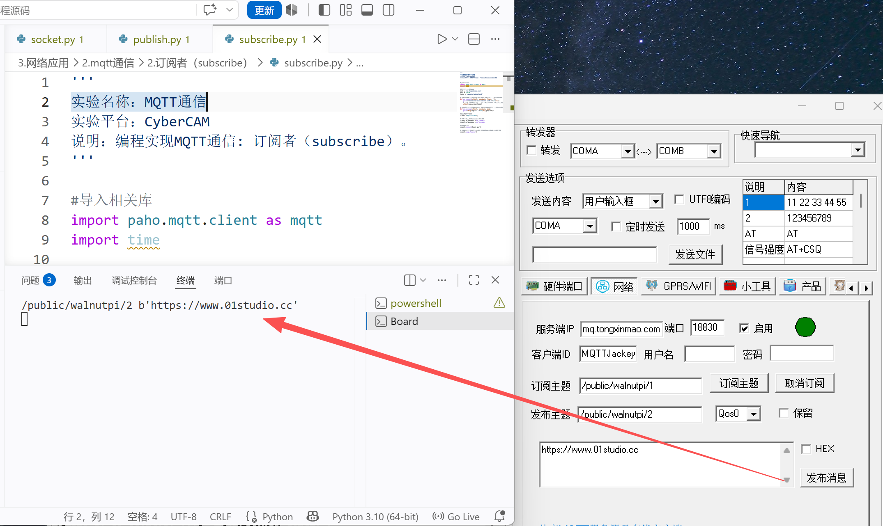This screenshot has width=883, height=526.
Task: Change file encoding UTF-8 in status bar
Action: [184, 517]
